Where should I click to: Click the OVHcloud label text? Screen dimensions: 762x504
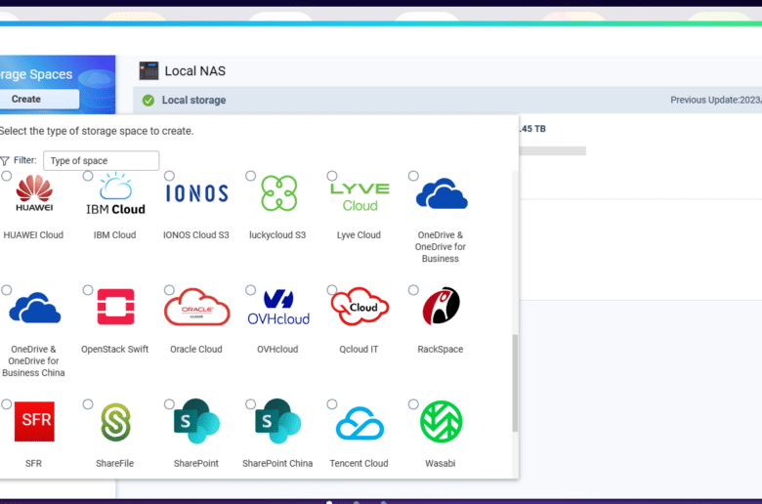point(277,349)
